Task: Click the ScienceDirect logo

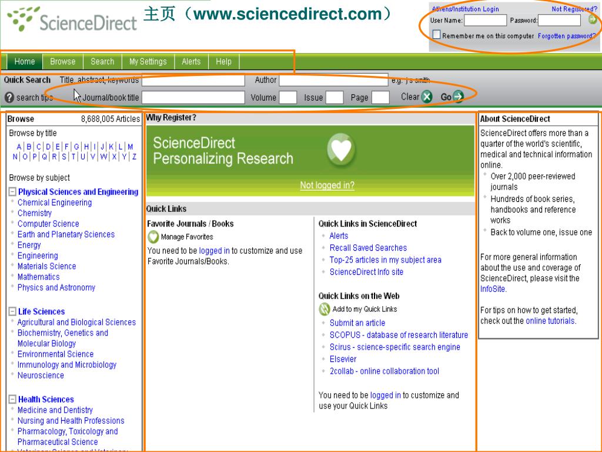Action: (72, 19)
